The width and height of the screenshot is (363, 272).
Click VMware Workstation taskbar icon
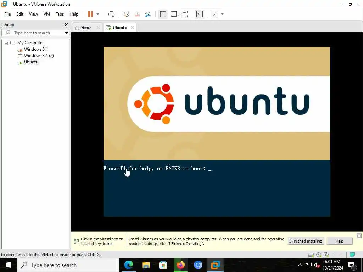(x=215, y=265)
